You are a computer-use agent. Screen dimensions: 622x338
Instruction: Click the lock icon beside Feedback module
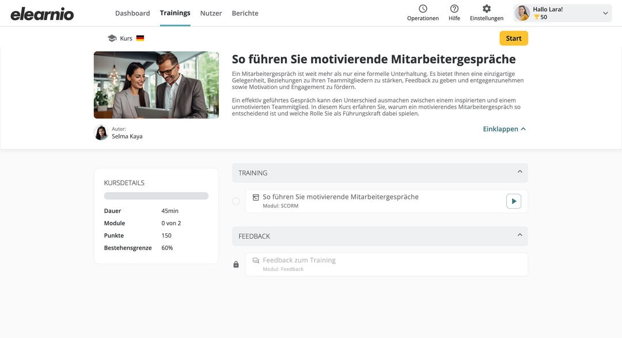pos(236,264)
